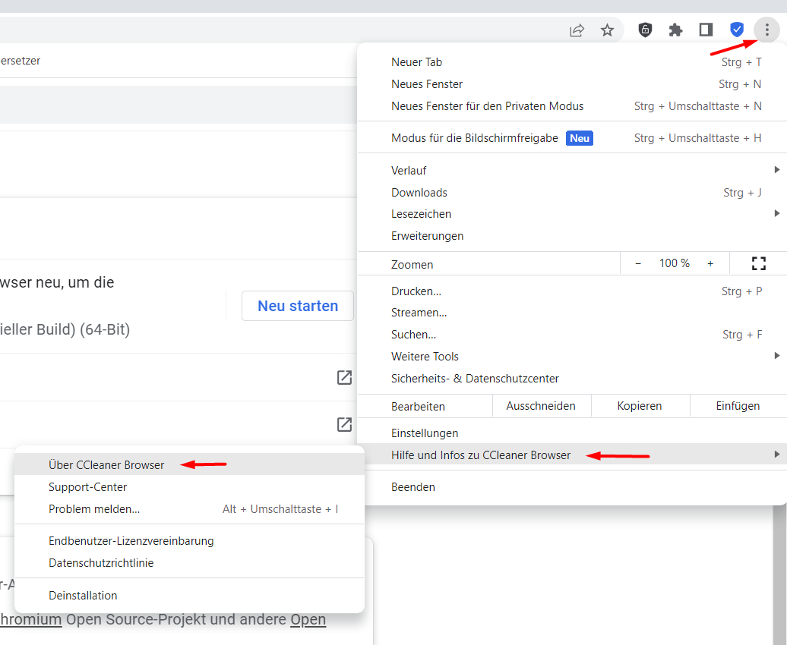Click the share page icon in address bar

[x=577, y=30]
